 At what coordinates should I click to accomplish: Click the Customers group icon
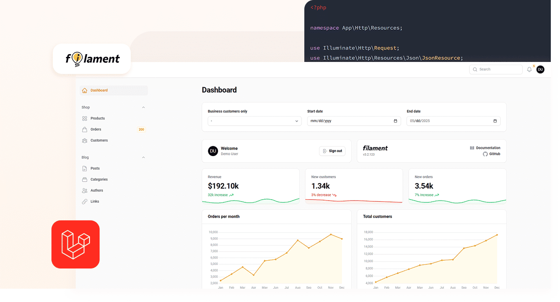pos(84,140)
